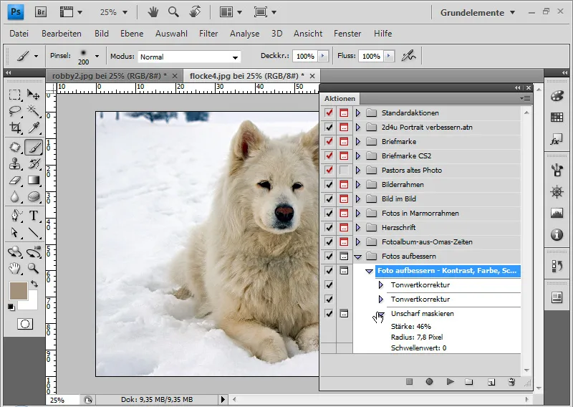The image size is (573, 407).
Task: Expand the Standardaktionen action set
Action: (x=358, y=112)
